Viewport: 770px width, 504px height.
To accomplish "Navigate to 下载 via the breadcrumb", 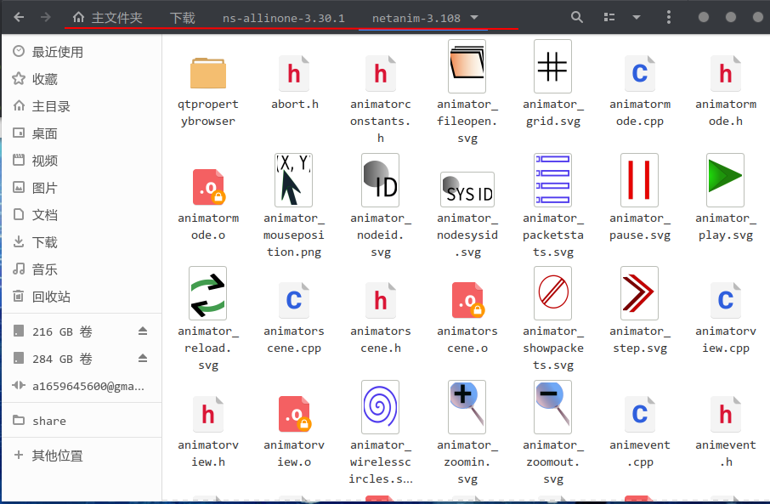I will pos(182,15).
